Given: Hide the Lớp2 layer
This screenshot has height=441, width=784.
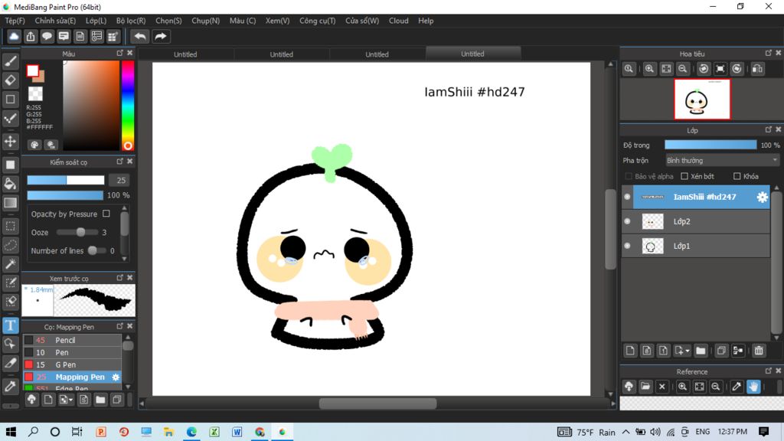Looking at the screenshot, I should pyautogui.click(x=627, y=221).
